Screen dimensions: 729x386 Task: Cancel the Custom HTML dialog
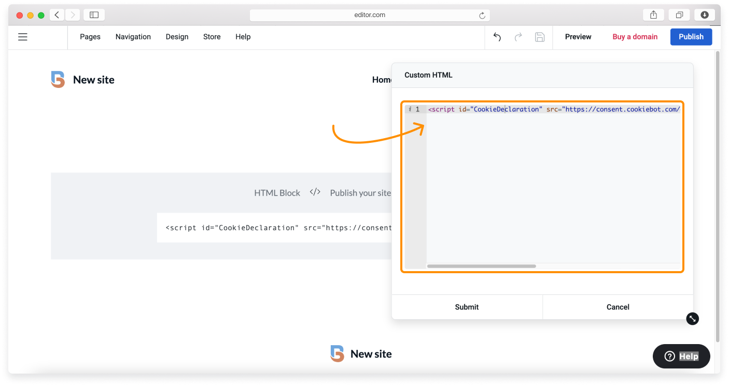click(618, 307)
